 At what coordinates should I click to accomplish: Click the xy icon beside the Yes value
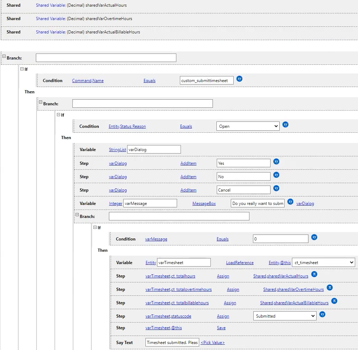[x=276, y=162]
